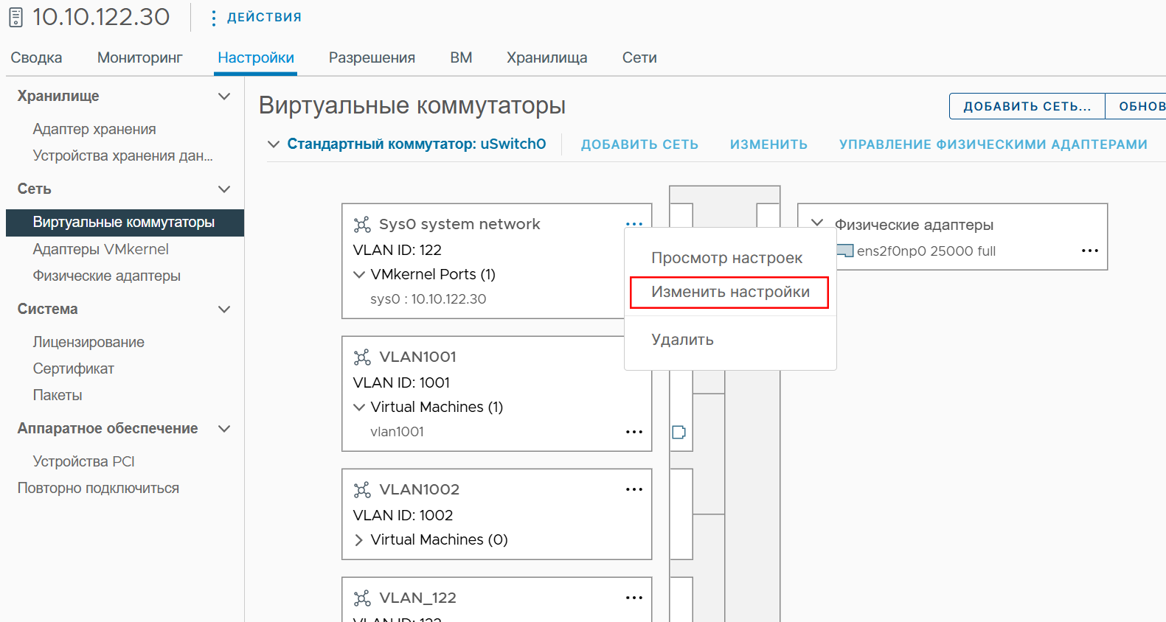Image resolution: width=1166 pixels, height=622 pixels.
Task: Open Адаптеры VMkernel in sidebar
Action: click(x=101, y=250)
